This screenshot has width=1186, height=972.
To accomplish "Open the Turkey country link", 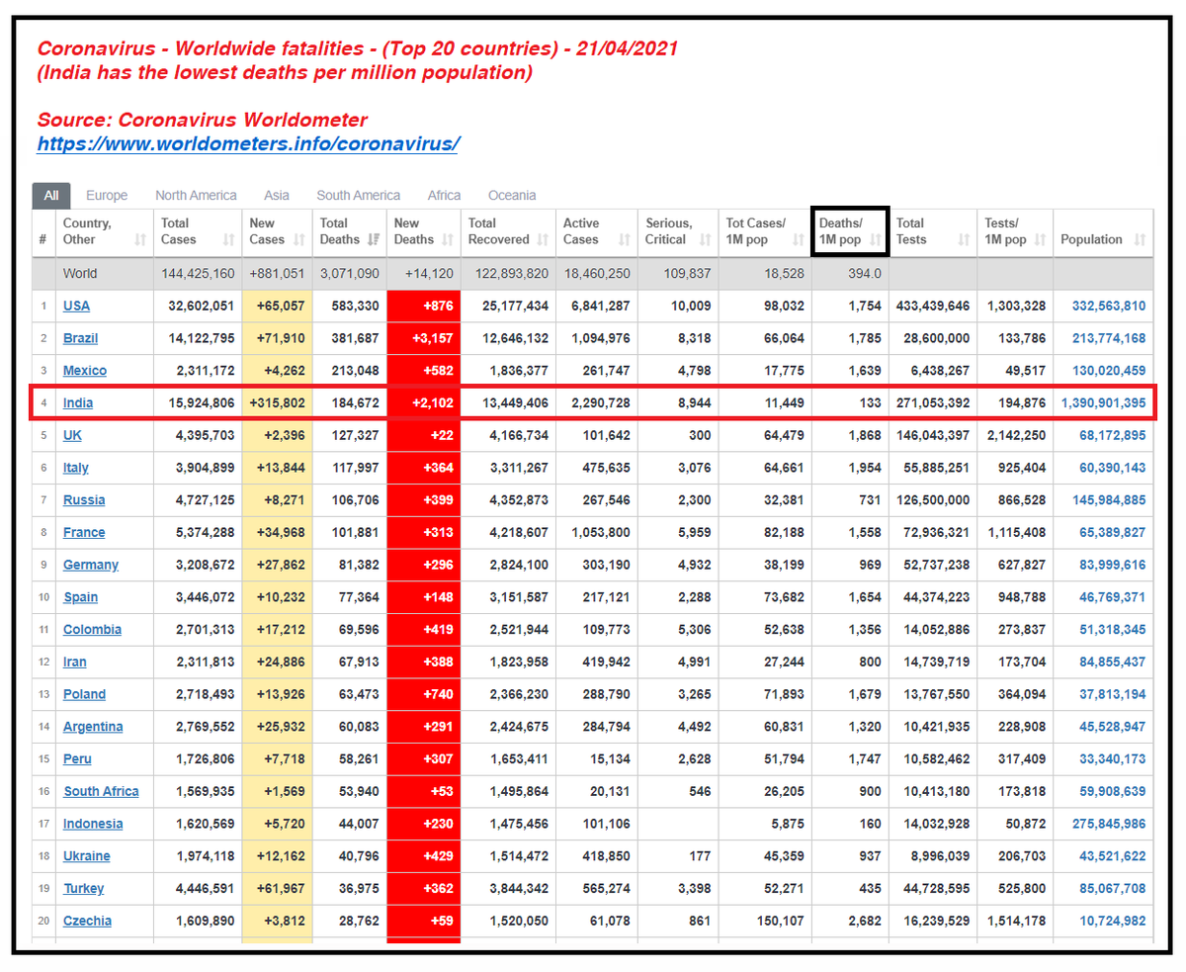I will tap(83, 889).
